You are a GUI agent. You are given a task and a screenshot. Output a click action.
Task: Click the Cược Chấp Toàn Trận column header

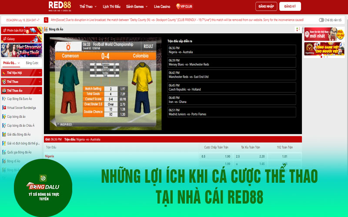[x=216, y=147]
